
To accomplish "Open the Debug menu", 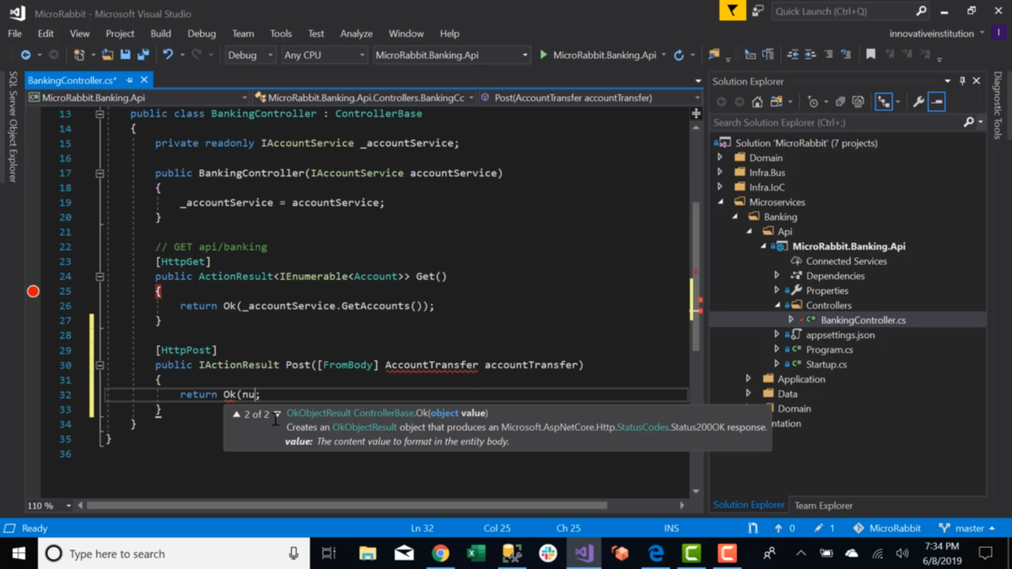I will tap(202, 33).
